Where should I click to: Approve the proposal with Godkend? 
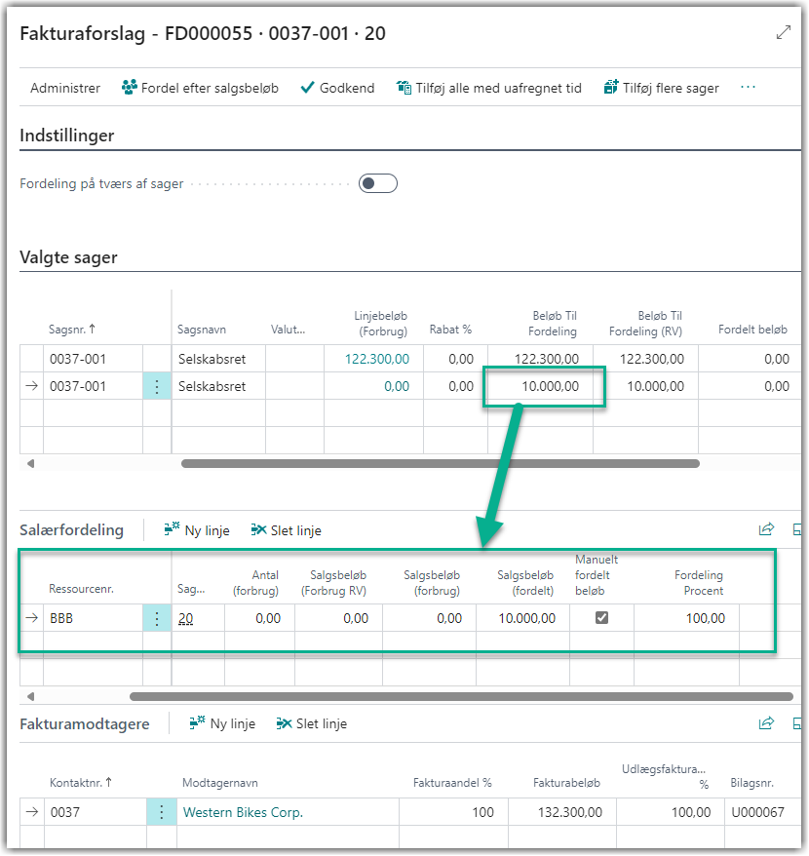pos(337,88)
